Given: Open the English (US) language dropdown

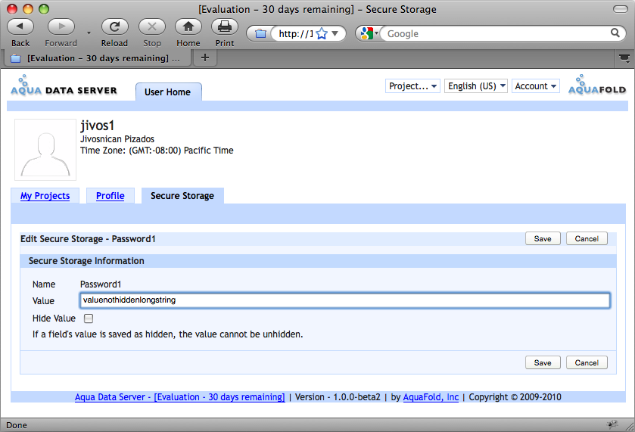Looking at the screenshot, I should [476, 85].
